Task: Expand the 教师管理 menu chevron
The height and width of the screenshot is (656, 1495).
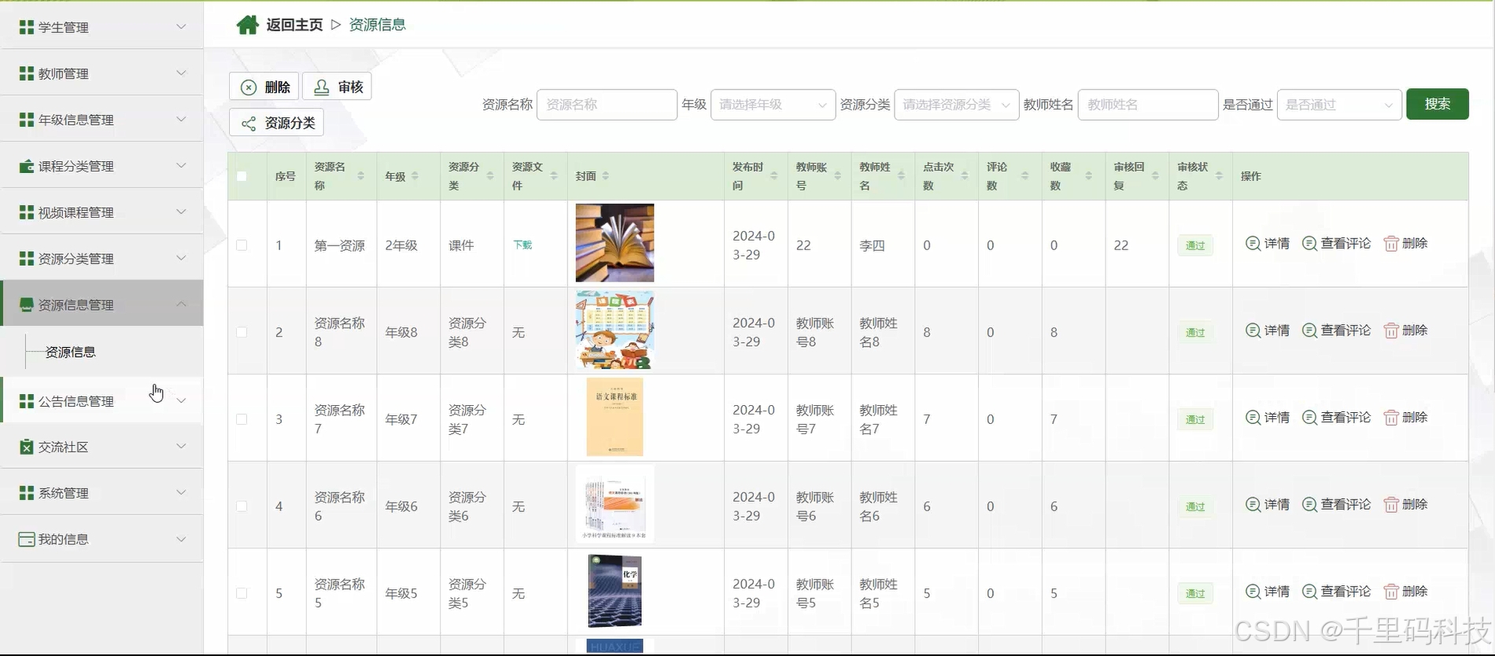Action: point(181,73)
